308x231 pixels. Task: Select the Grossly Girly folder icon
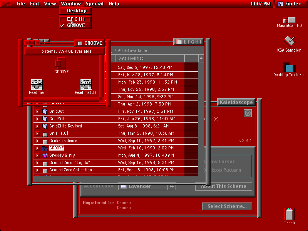tap(45, 156)
